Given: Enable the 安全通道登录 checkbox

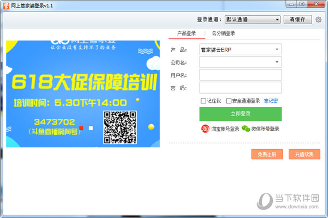Looking at the screenshot, I should click(x=229, y=101).
